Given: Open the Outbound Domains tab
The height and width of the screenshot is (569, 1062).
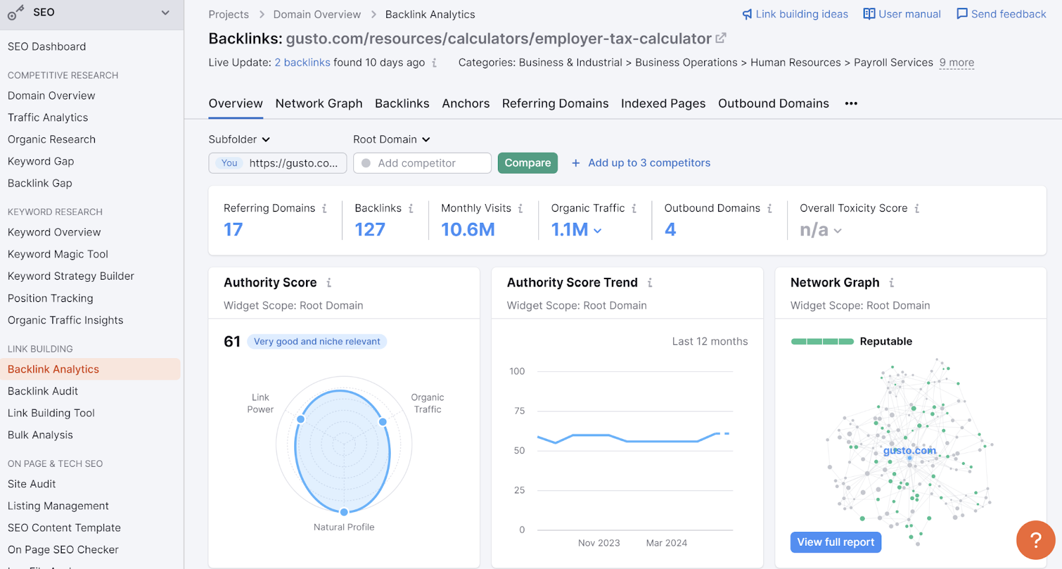Looking at the screenshot, I should [x=773, y=103].
